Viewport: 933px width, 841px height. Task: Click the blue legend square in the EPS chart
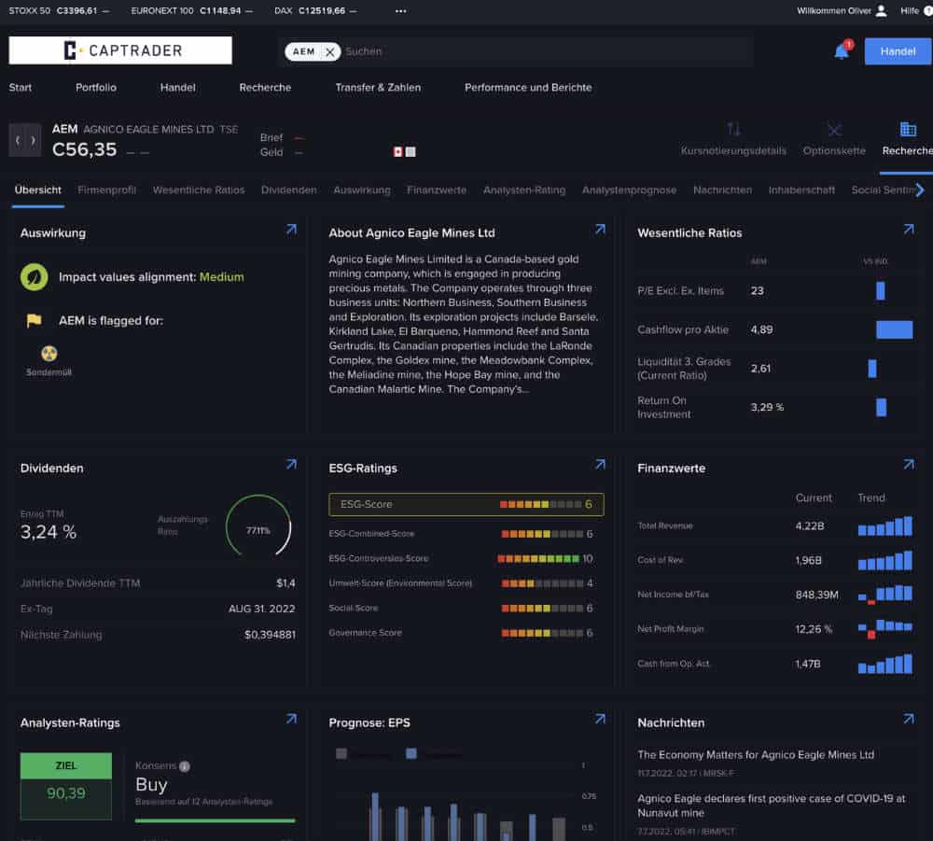pos(411,753)
